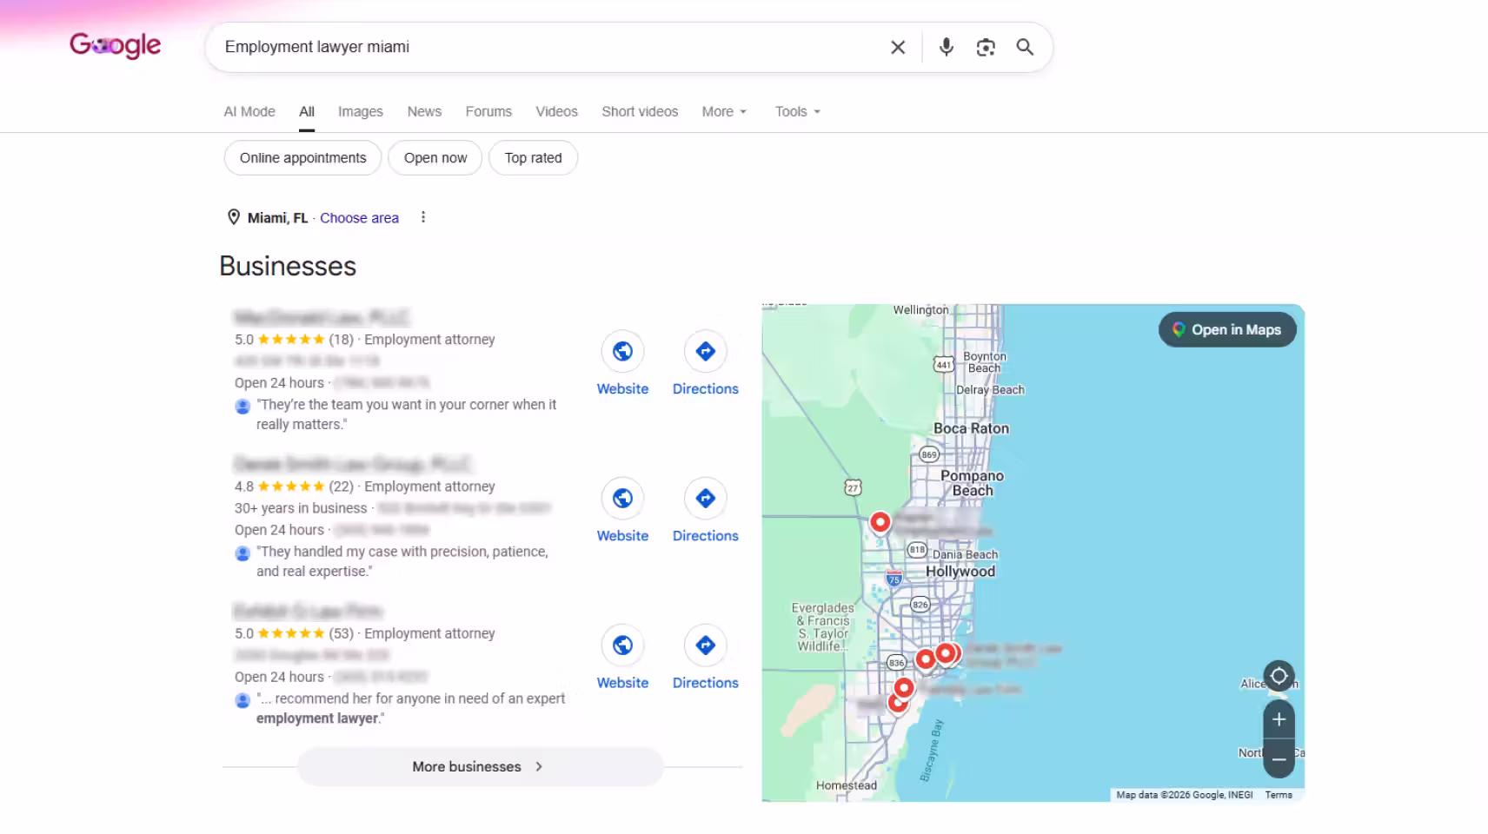1488x834 pixels.
Task: Open the three-dot location options menu
Action: pyautogui.click(x=423, y=217)
